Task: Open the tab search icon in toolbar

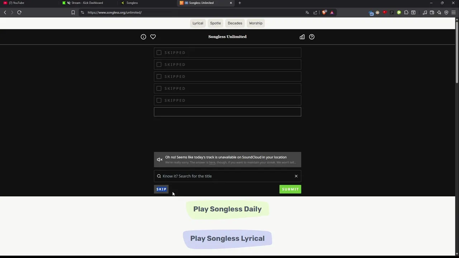Action: (413, 13)
